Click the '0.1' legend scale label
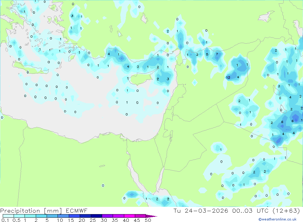303x222 pixels. point(5,220)
